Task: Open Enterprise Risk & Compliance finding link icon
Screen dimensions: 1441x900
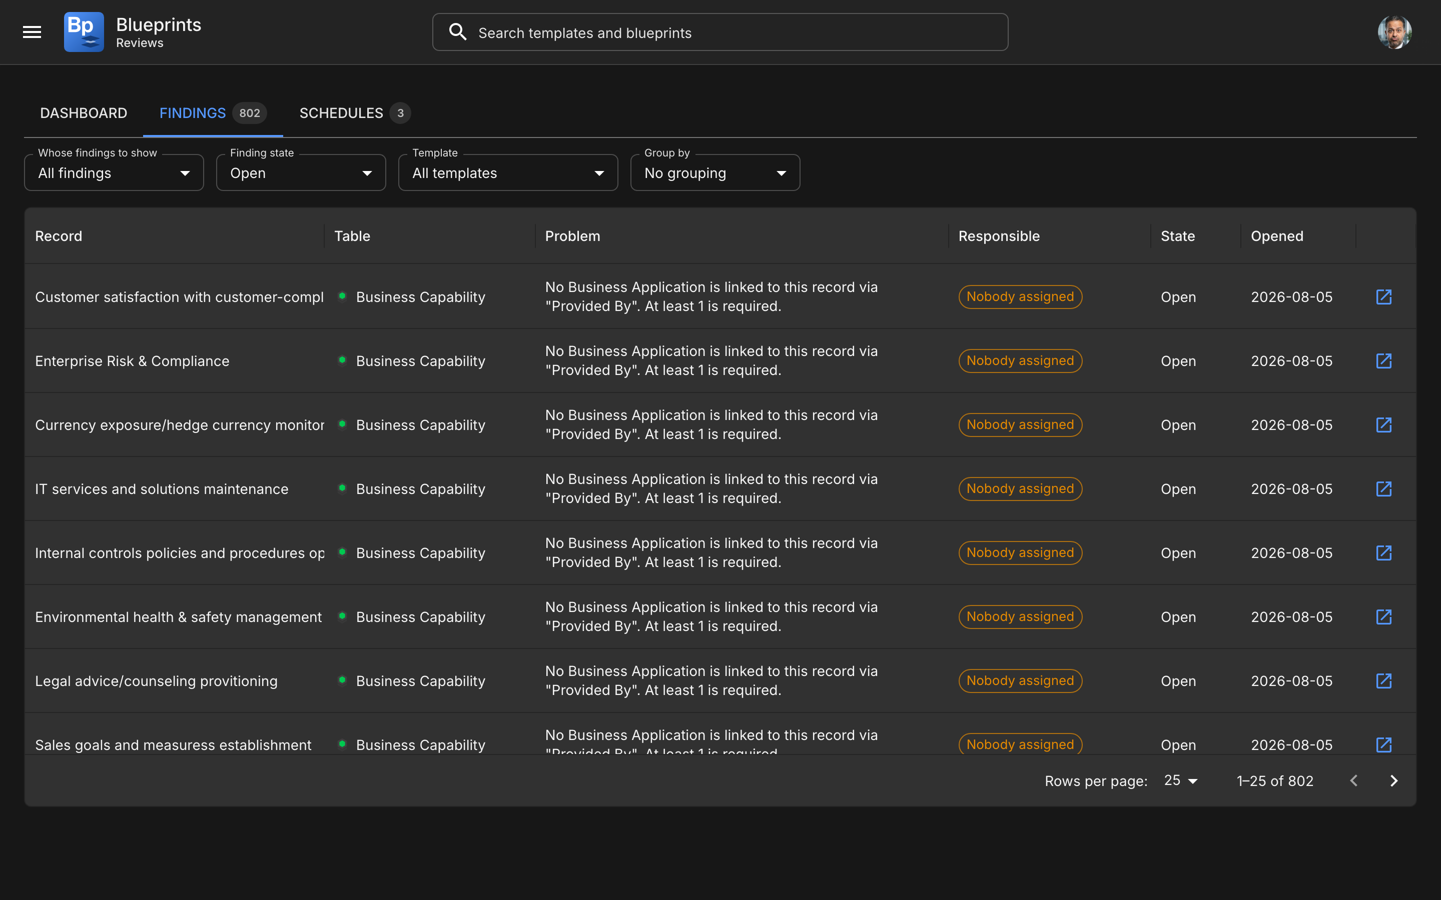Action: click(1384, 360)
